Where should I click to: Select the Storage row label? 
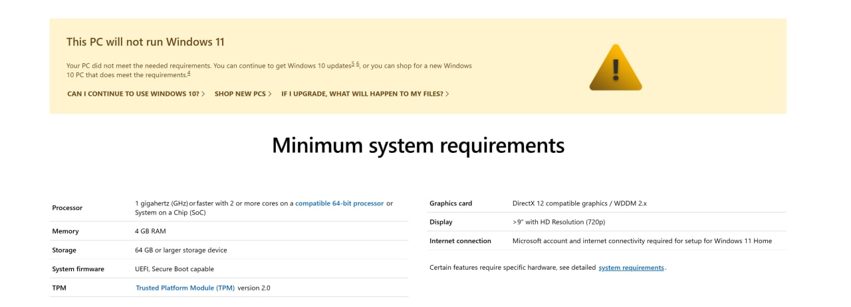tap(64, 250)
